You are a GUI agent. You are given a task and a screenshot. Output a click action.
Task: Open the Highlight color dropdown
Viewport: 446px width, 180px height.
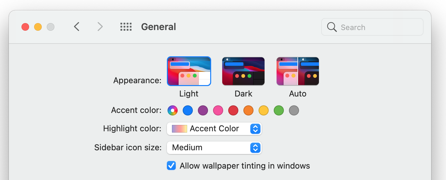pyautogui.click(x=214, y=129)
